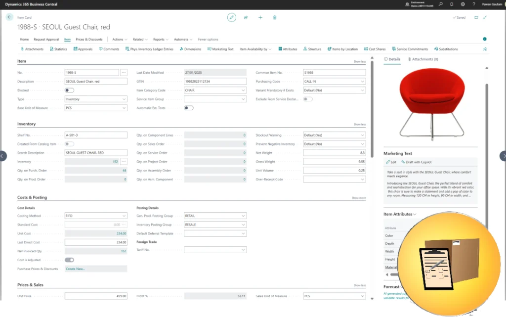Open Attachments action
The image size is (506, 321).
pyautogui.click(x=32, y=49)
